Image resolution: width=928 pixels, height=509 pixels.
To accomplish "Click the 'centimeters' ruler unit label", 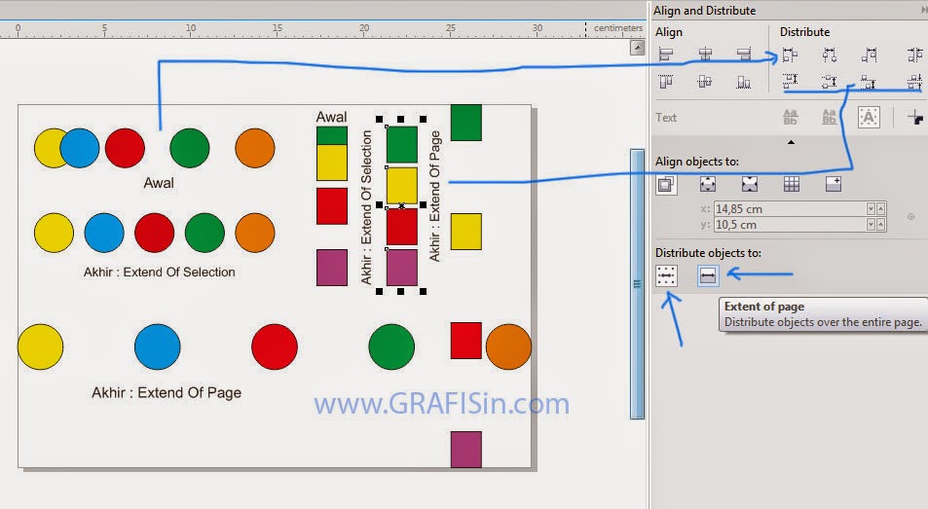I will (618, 28).
